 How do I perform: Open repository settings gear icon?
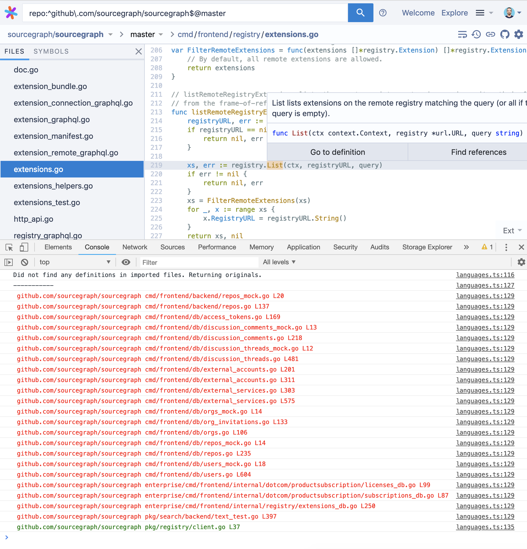(519, 35)
